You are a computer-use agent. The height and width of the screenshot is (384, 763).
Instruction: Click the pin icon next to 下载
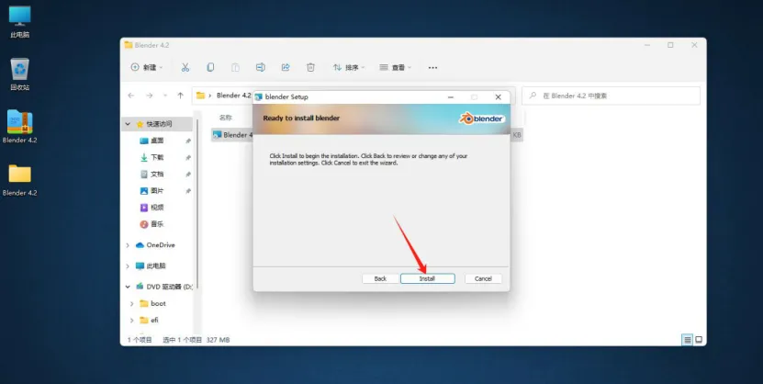[x=188, y=158]
